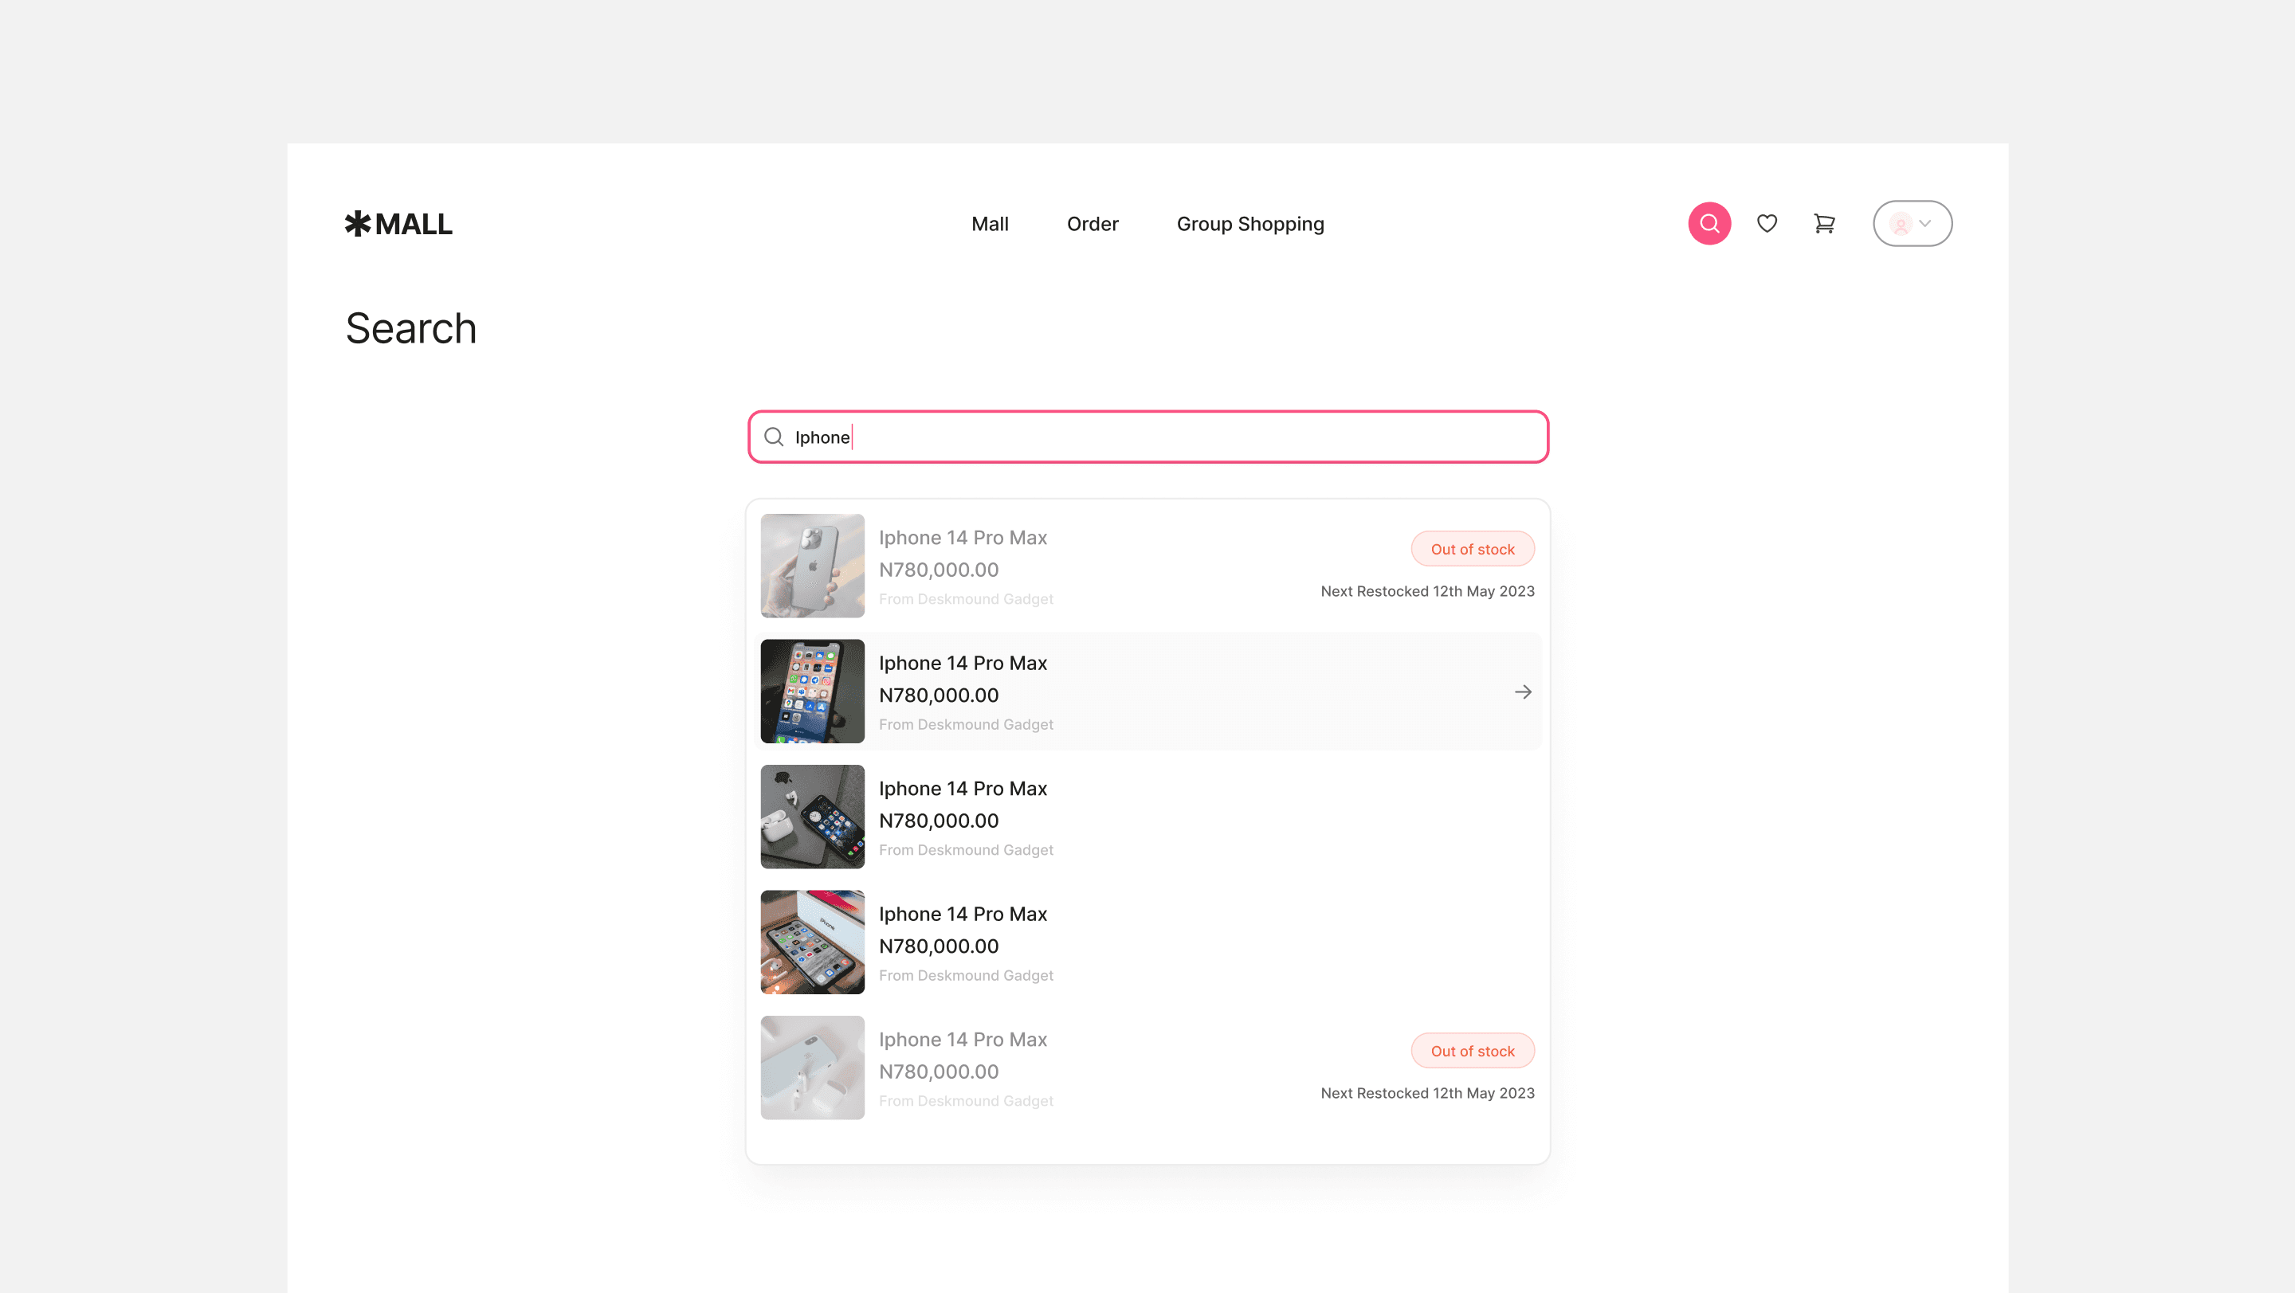This screenshot has height=1293, width=2295.
Task: Open the Mall menu item
Action: (989, 224)
